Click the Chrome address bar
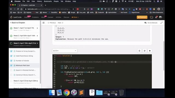The image size is (175, 98). pos(49,9)
